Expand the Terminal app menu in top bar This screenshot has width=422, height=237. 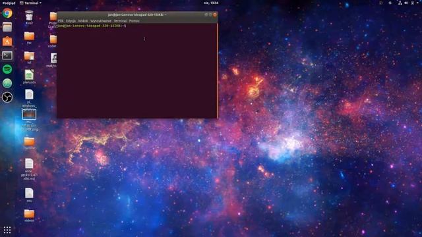(x=30, y=3)
